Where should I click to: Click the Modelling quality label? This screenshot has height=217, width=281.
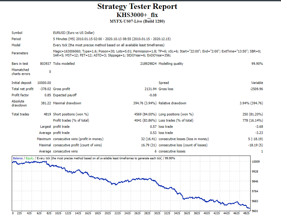(171, 64)
